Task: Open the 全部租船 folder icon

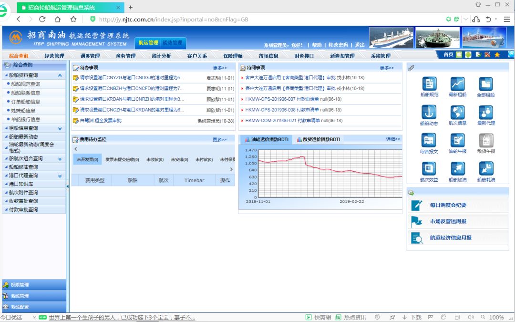Action: [485, 84]
